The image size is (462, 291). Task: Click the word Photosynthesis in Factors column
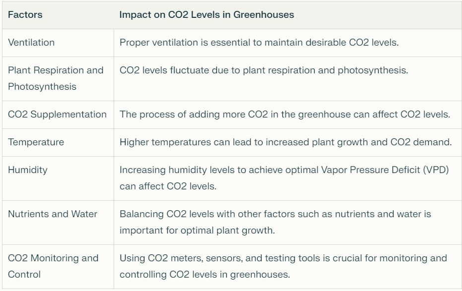point(42,87)
